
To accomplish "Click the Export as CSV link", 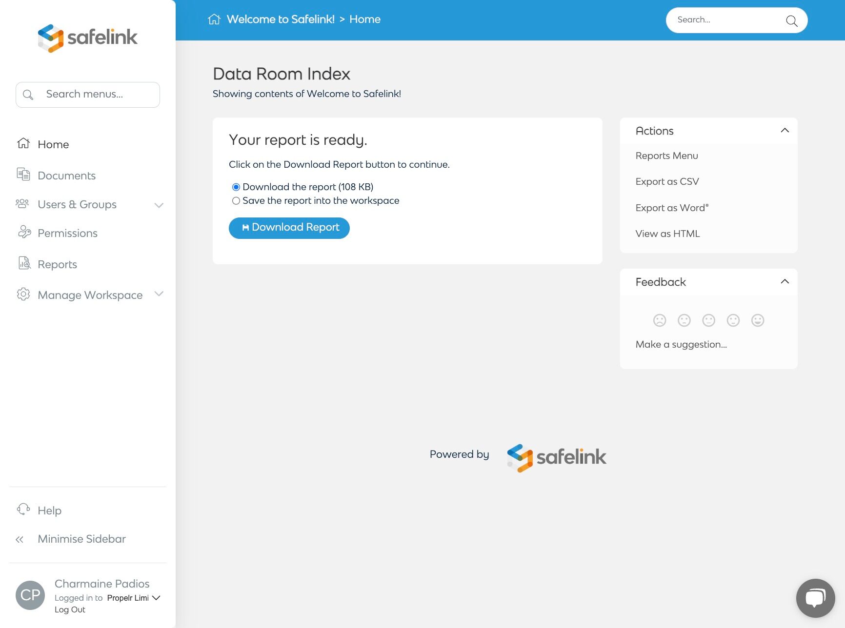I will click(667, 182).
